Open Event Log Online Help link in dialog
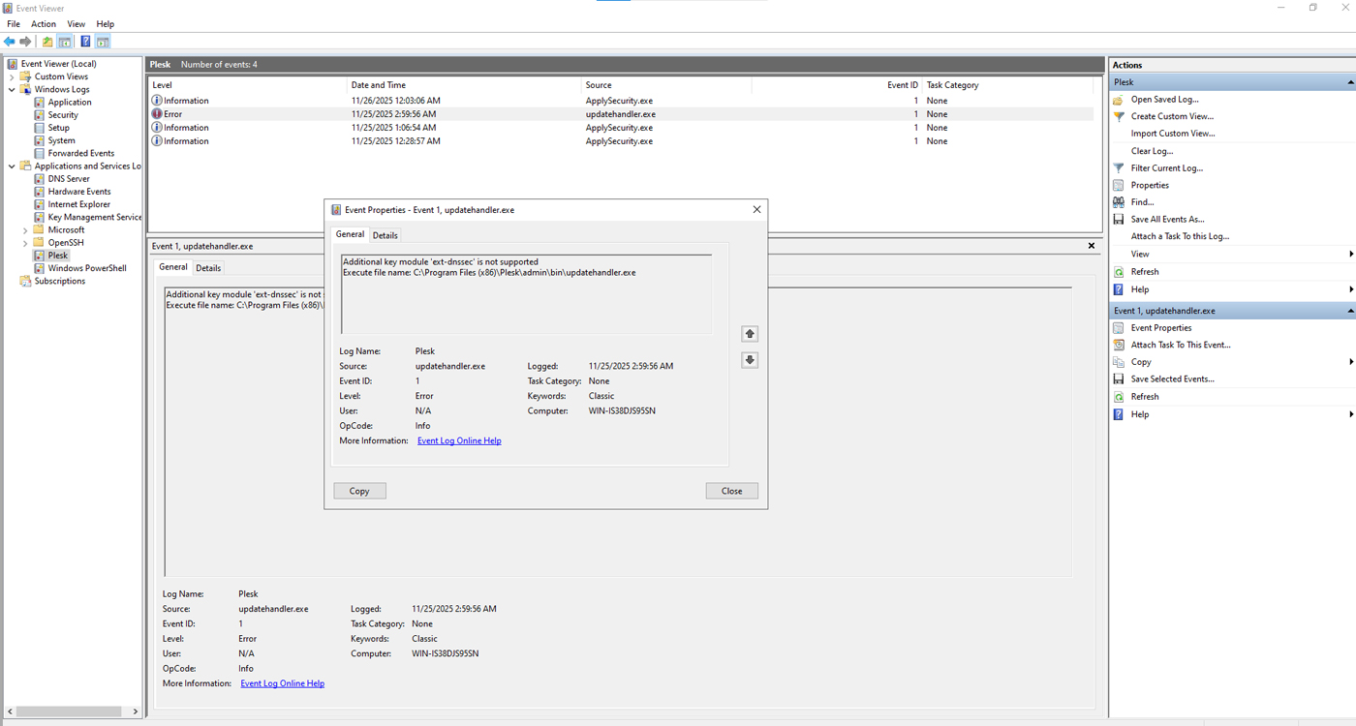1356x726 pixels. [x=459, y=440]
